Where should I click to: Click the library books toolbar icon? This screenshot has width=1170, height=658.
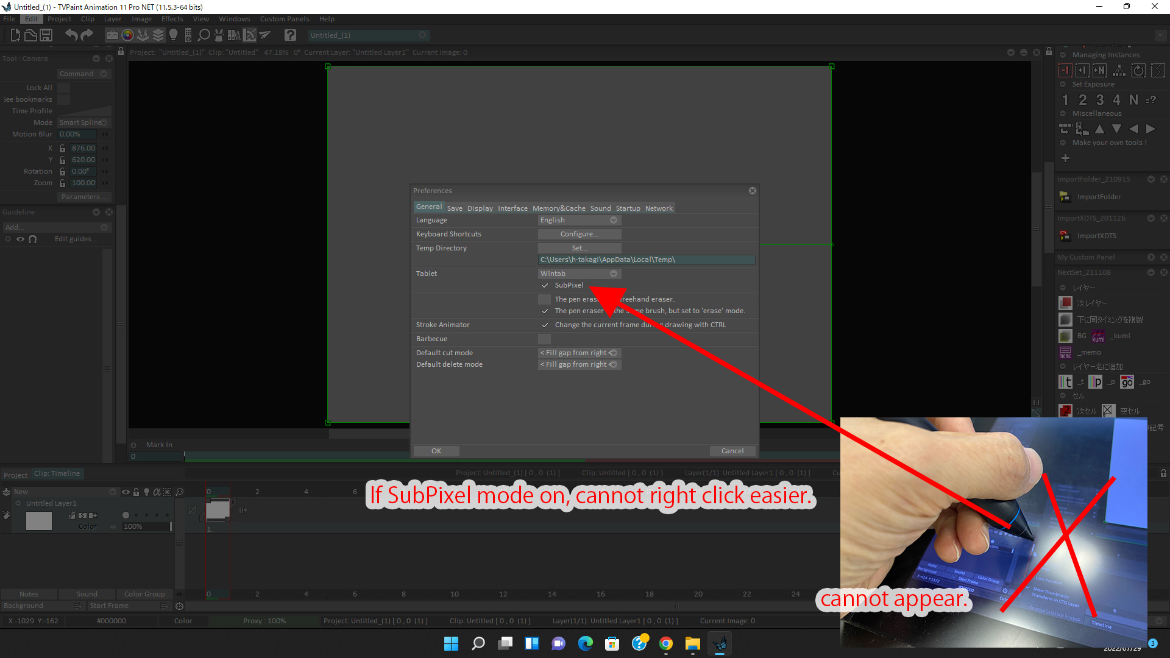(x=234, y=35)
